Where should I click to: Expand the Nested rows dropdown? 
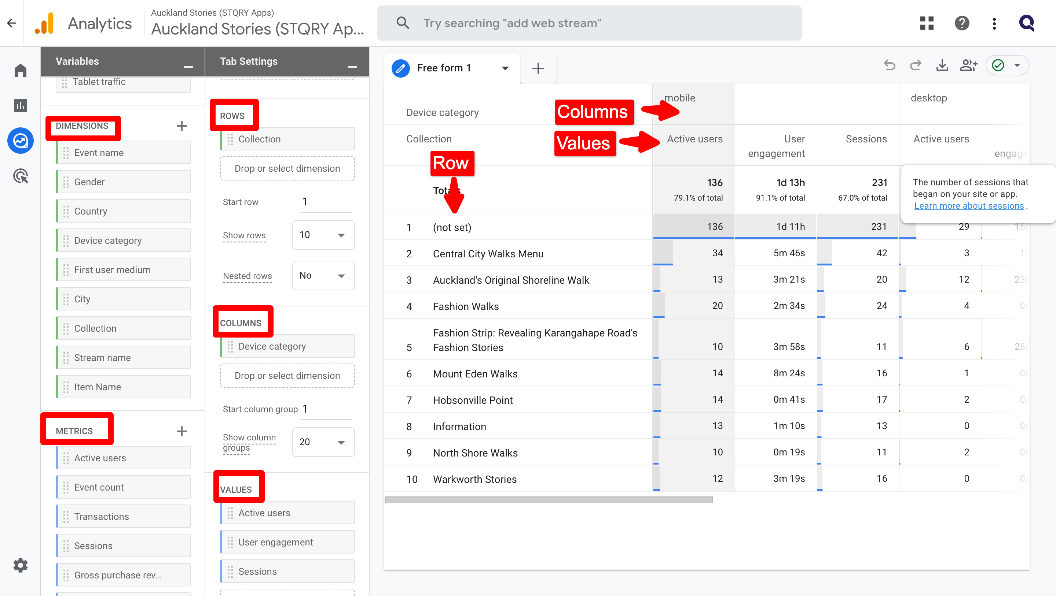click(323, 276)
